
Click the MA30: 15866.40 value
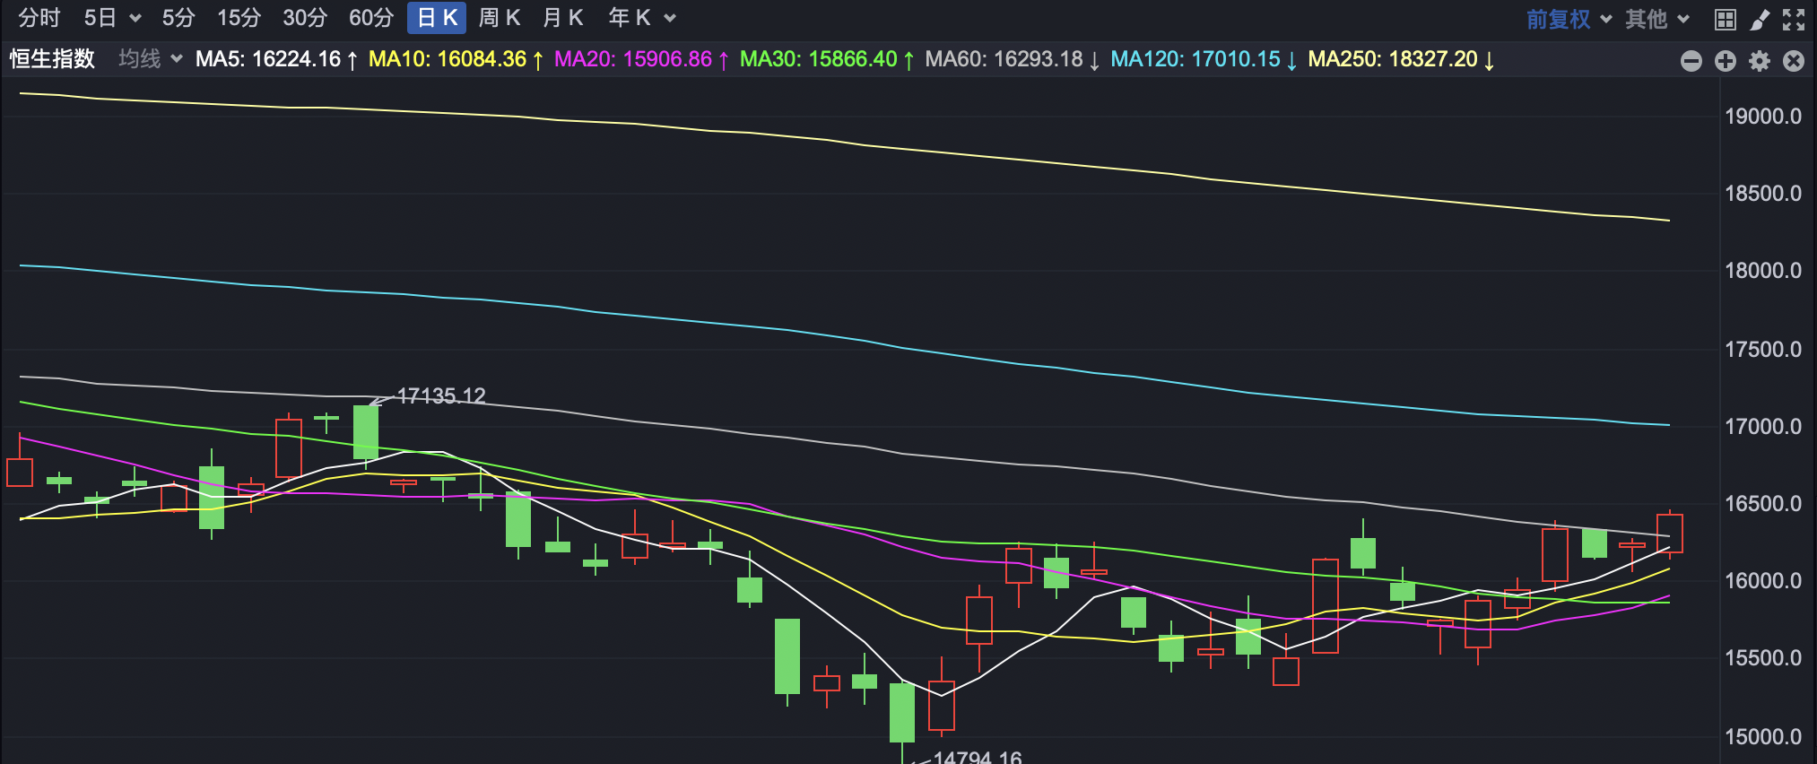pos(828,59)
